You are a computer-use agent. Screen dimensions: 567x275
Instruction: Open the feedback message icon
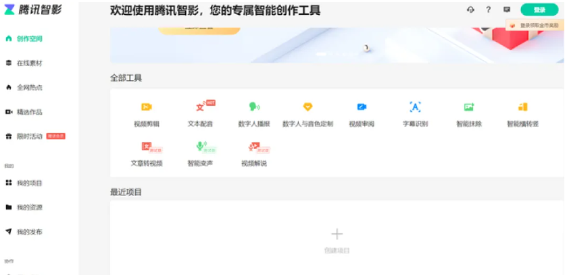(x=507, y=10)
